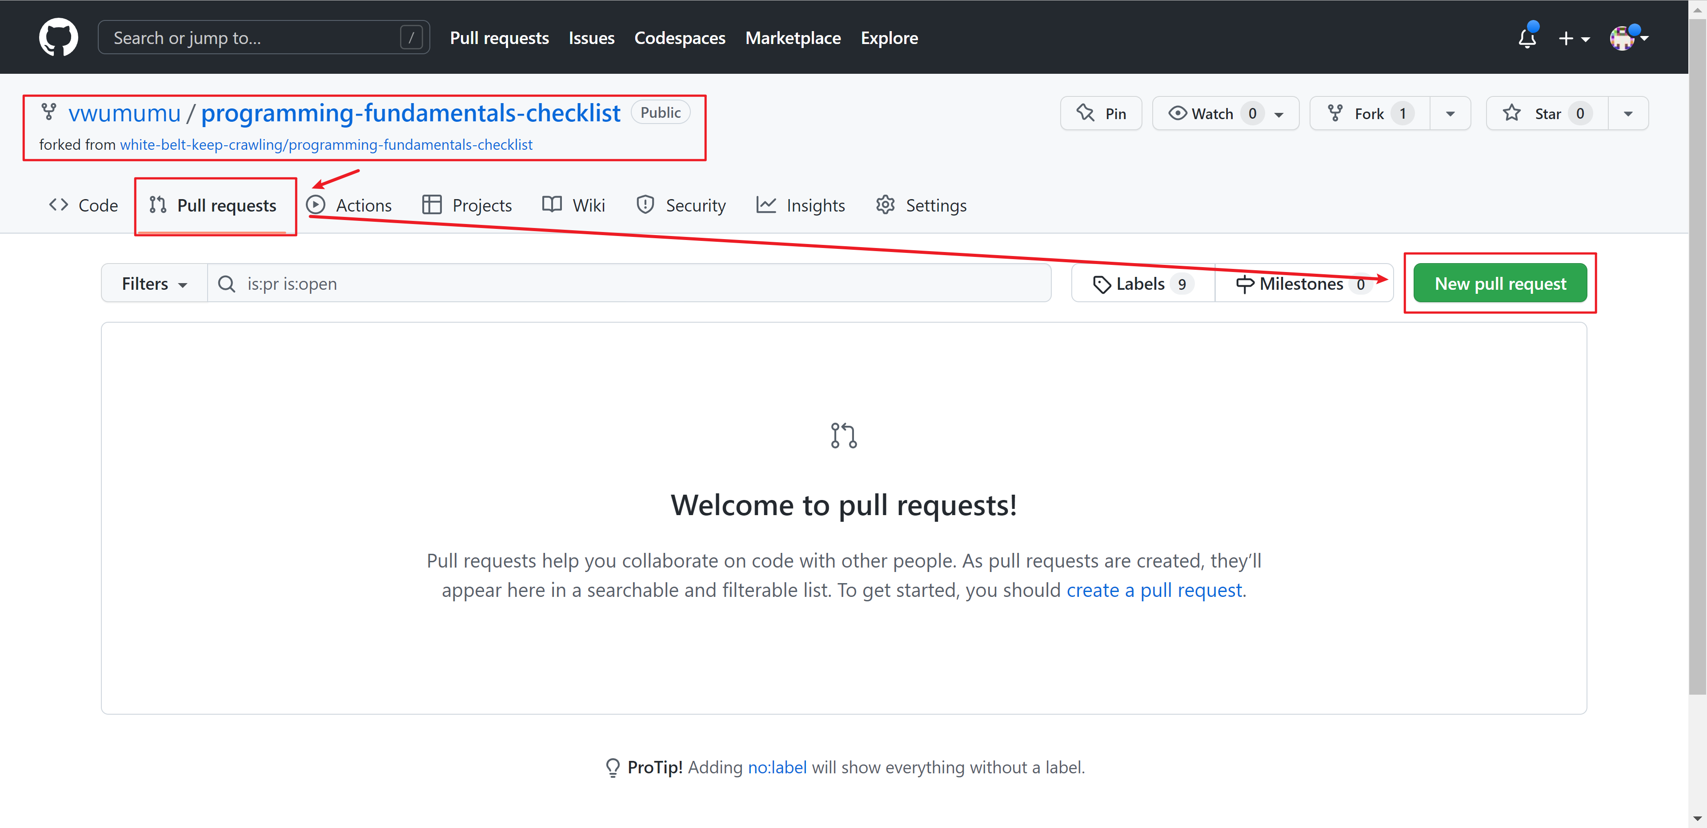Follow the 'create a pull request' link
1707x828 pixels.
coord(1154,589)
